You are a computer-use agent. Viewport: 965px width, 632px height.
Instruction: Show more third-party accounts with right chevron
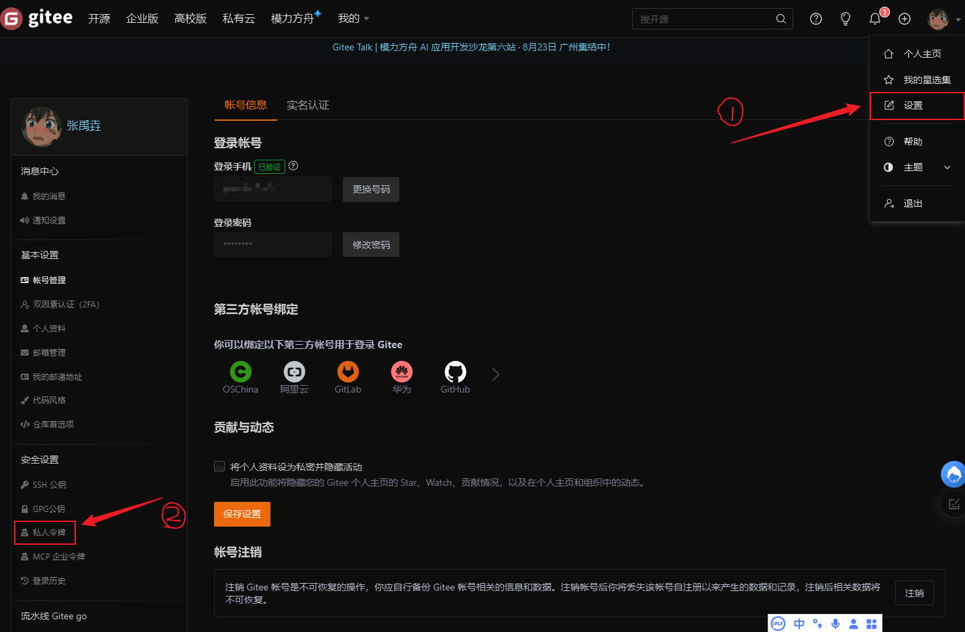click(x=495, y=374)
